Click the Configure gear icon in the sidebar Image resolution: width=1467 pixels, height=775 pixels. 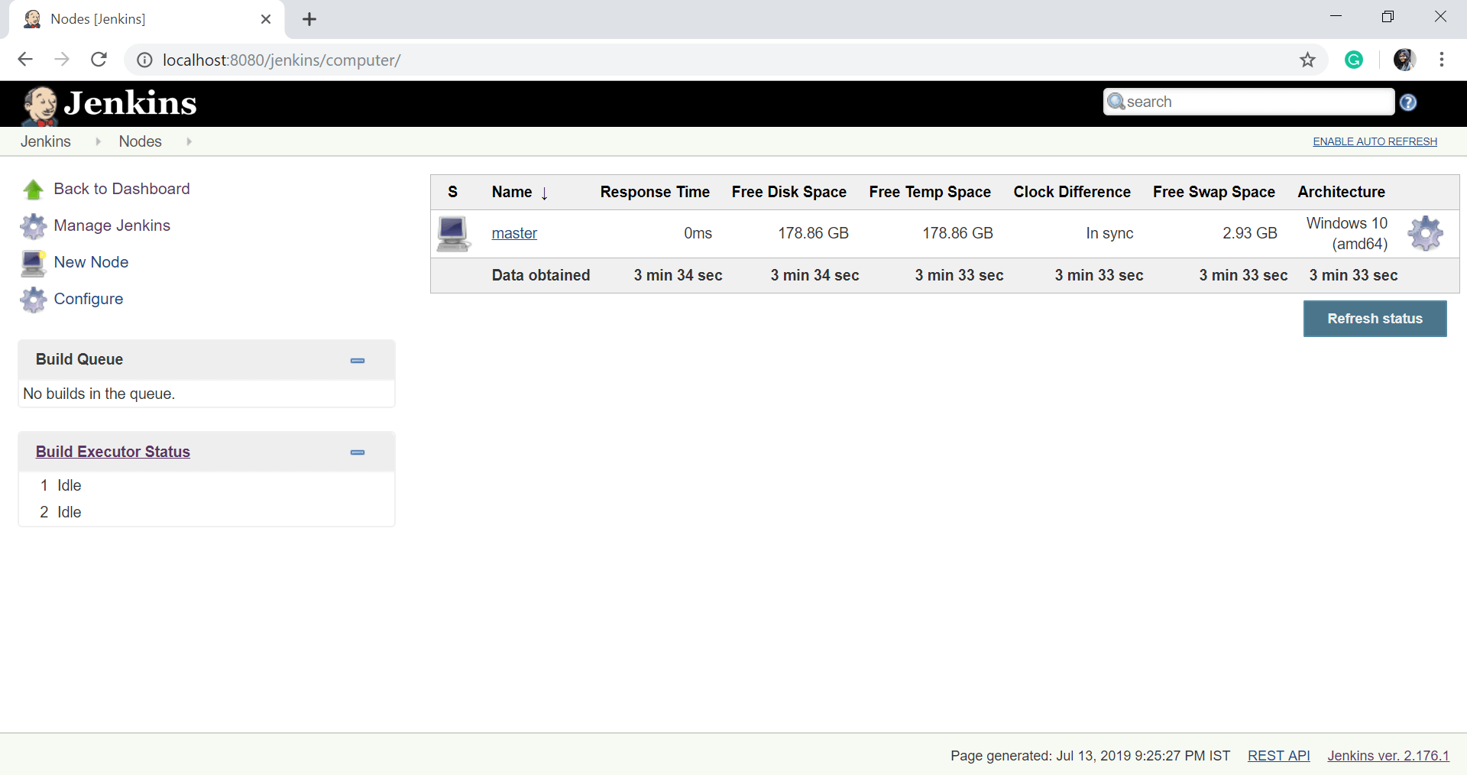tap(33, 299)
